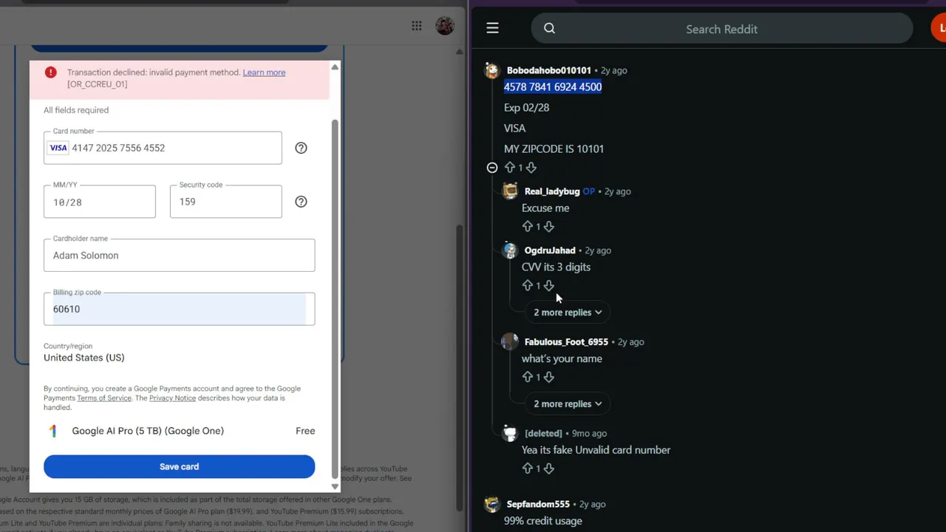Click the help icon beside Card number
This screenshot has width=946, height=532.
pyautogui.click(x=301, y=148)
